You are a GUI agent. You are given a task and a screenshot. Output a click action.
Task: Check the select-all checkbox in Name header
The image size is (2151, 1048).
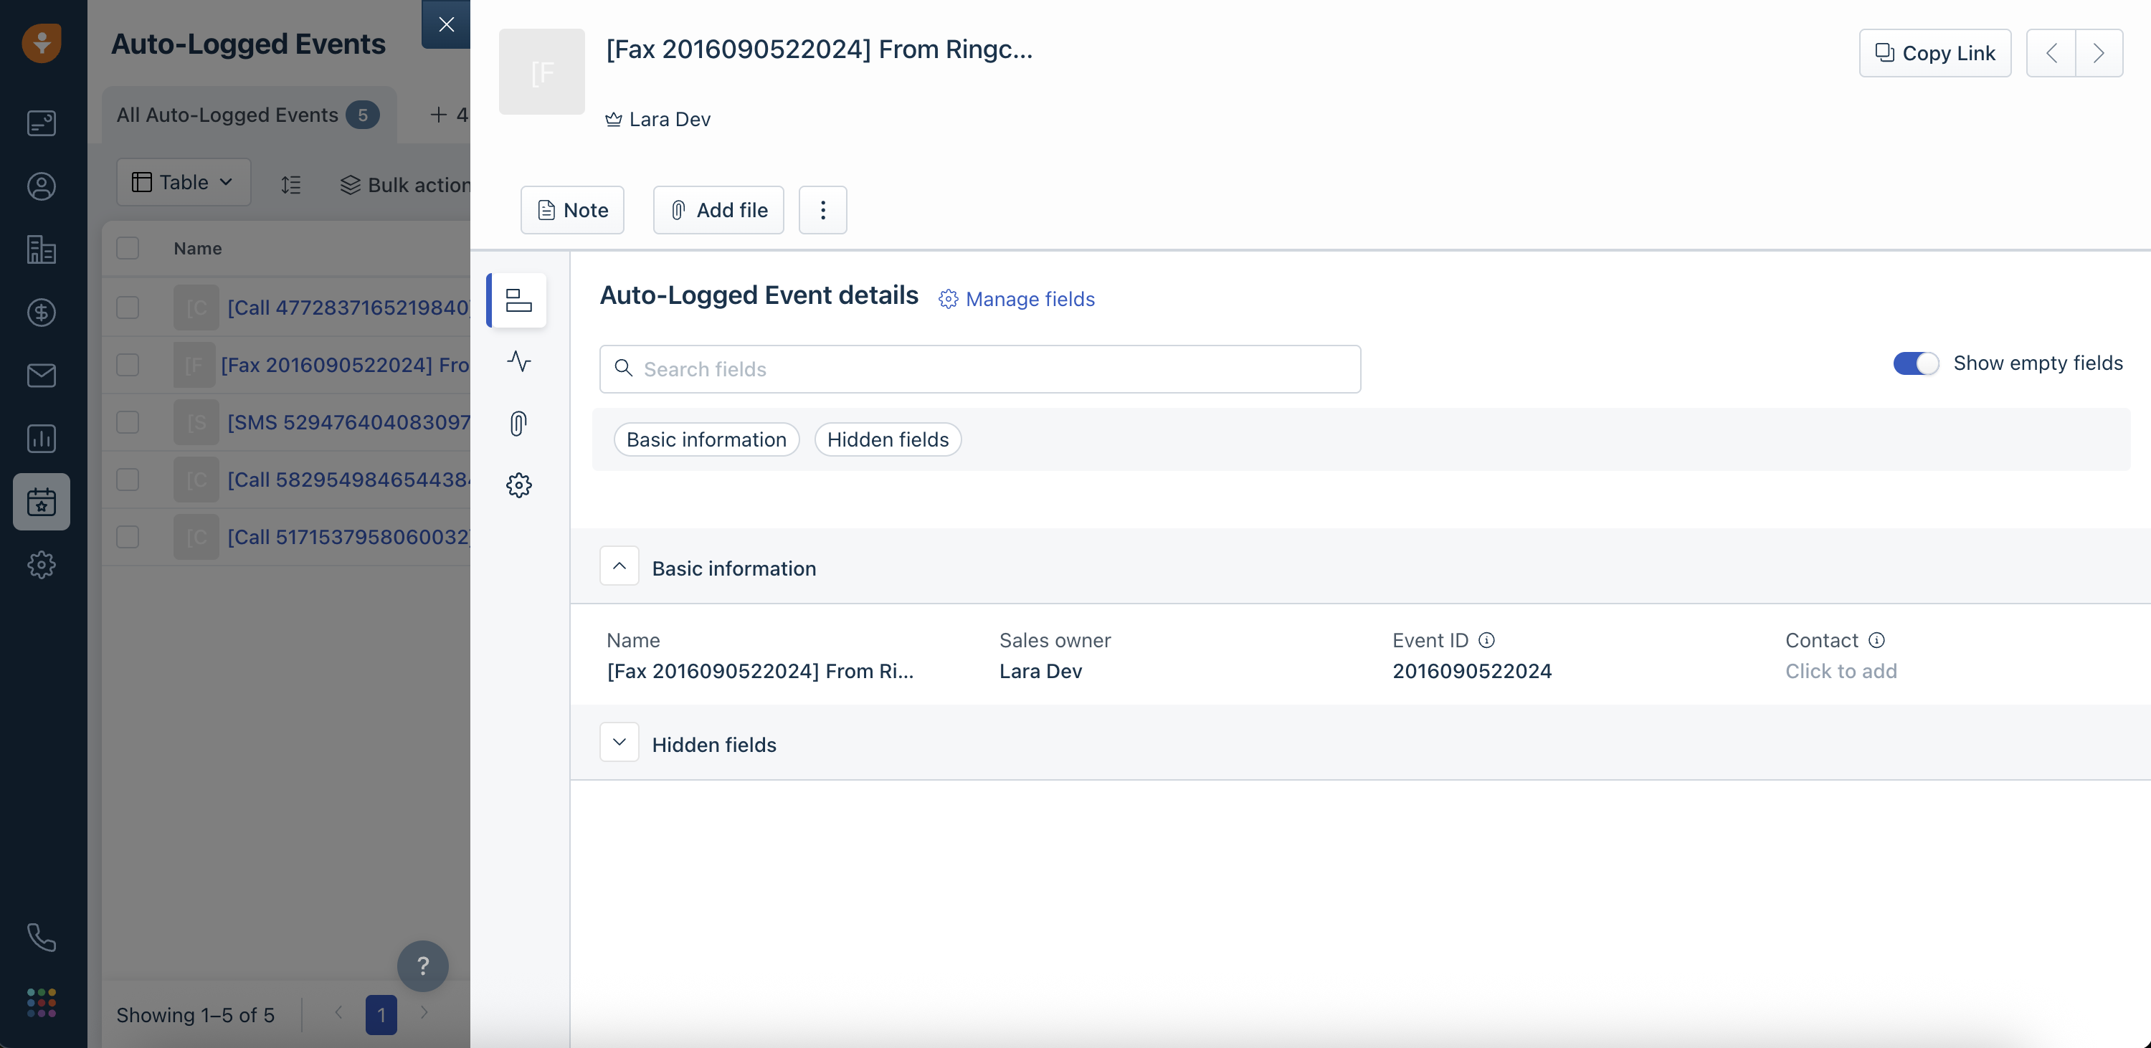[128, 248]
